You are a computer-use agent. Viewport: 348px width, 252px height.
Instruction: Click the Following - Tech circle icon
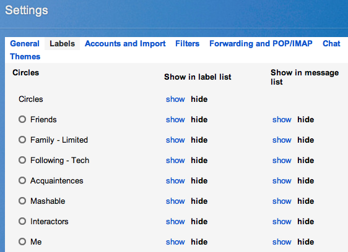(x=22, y=160)
